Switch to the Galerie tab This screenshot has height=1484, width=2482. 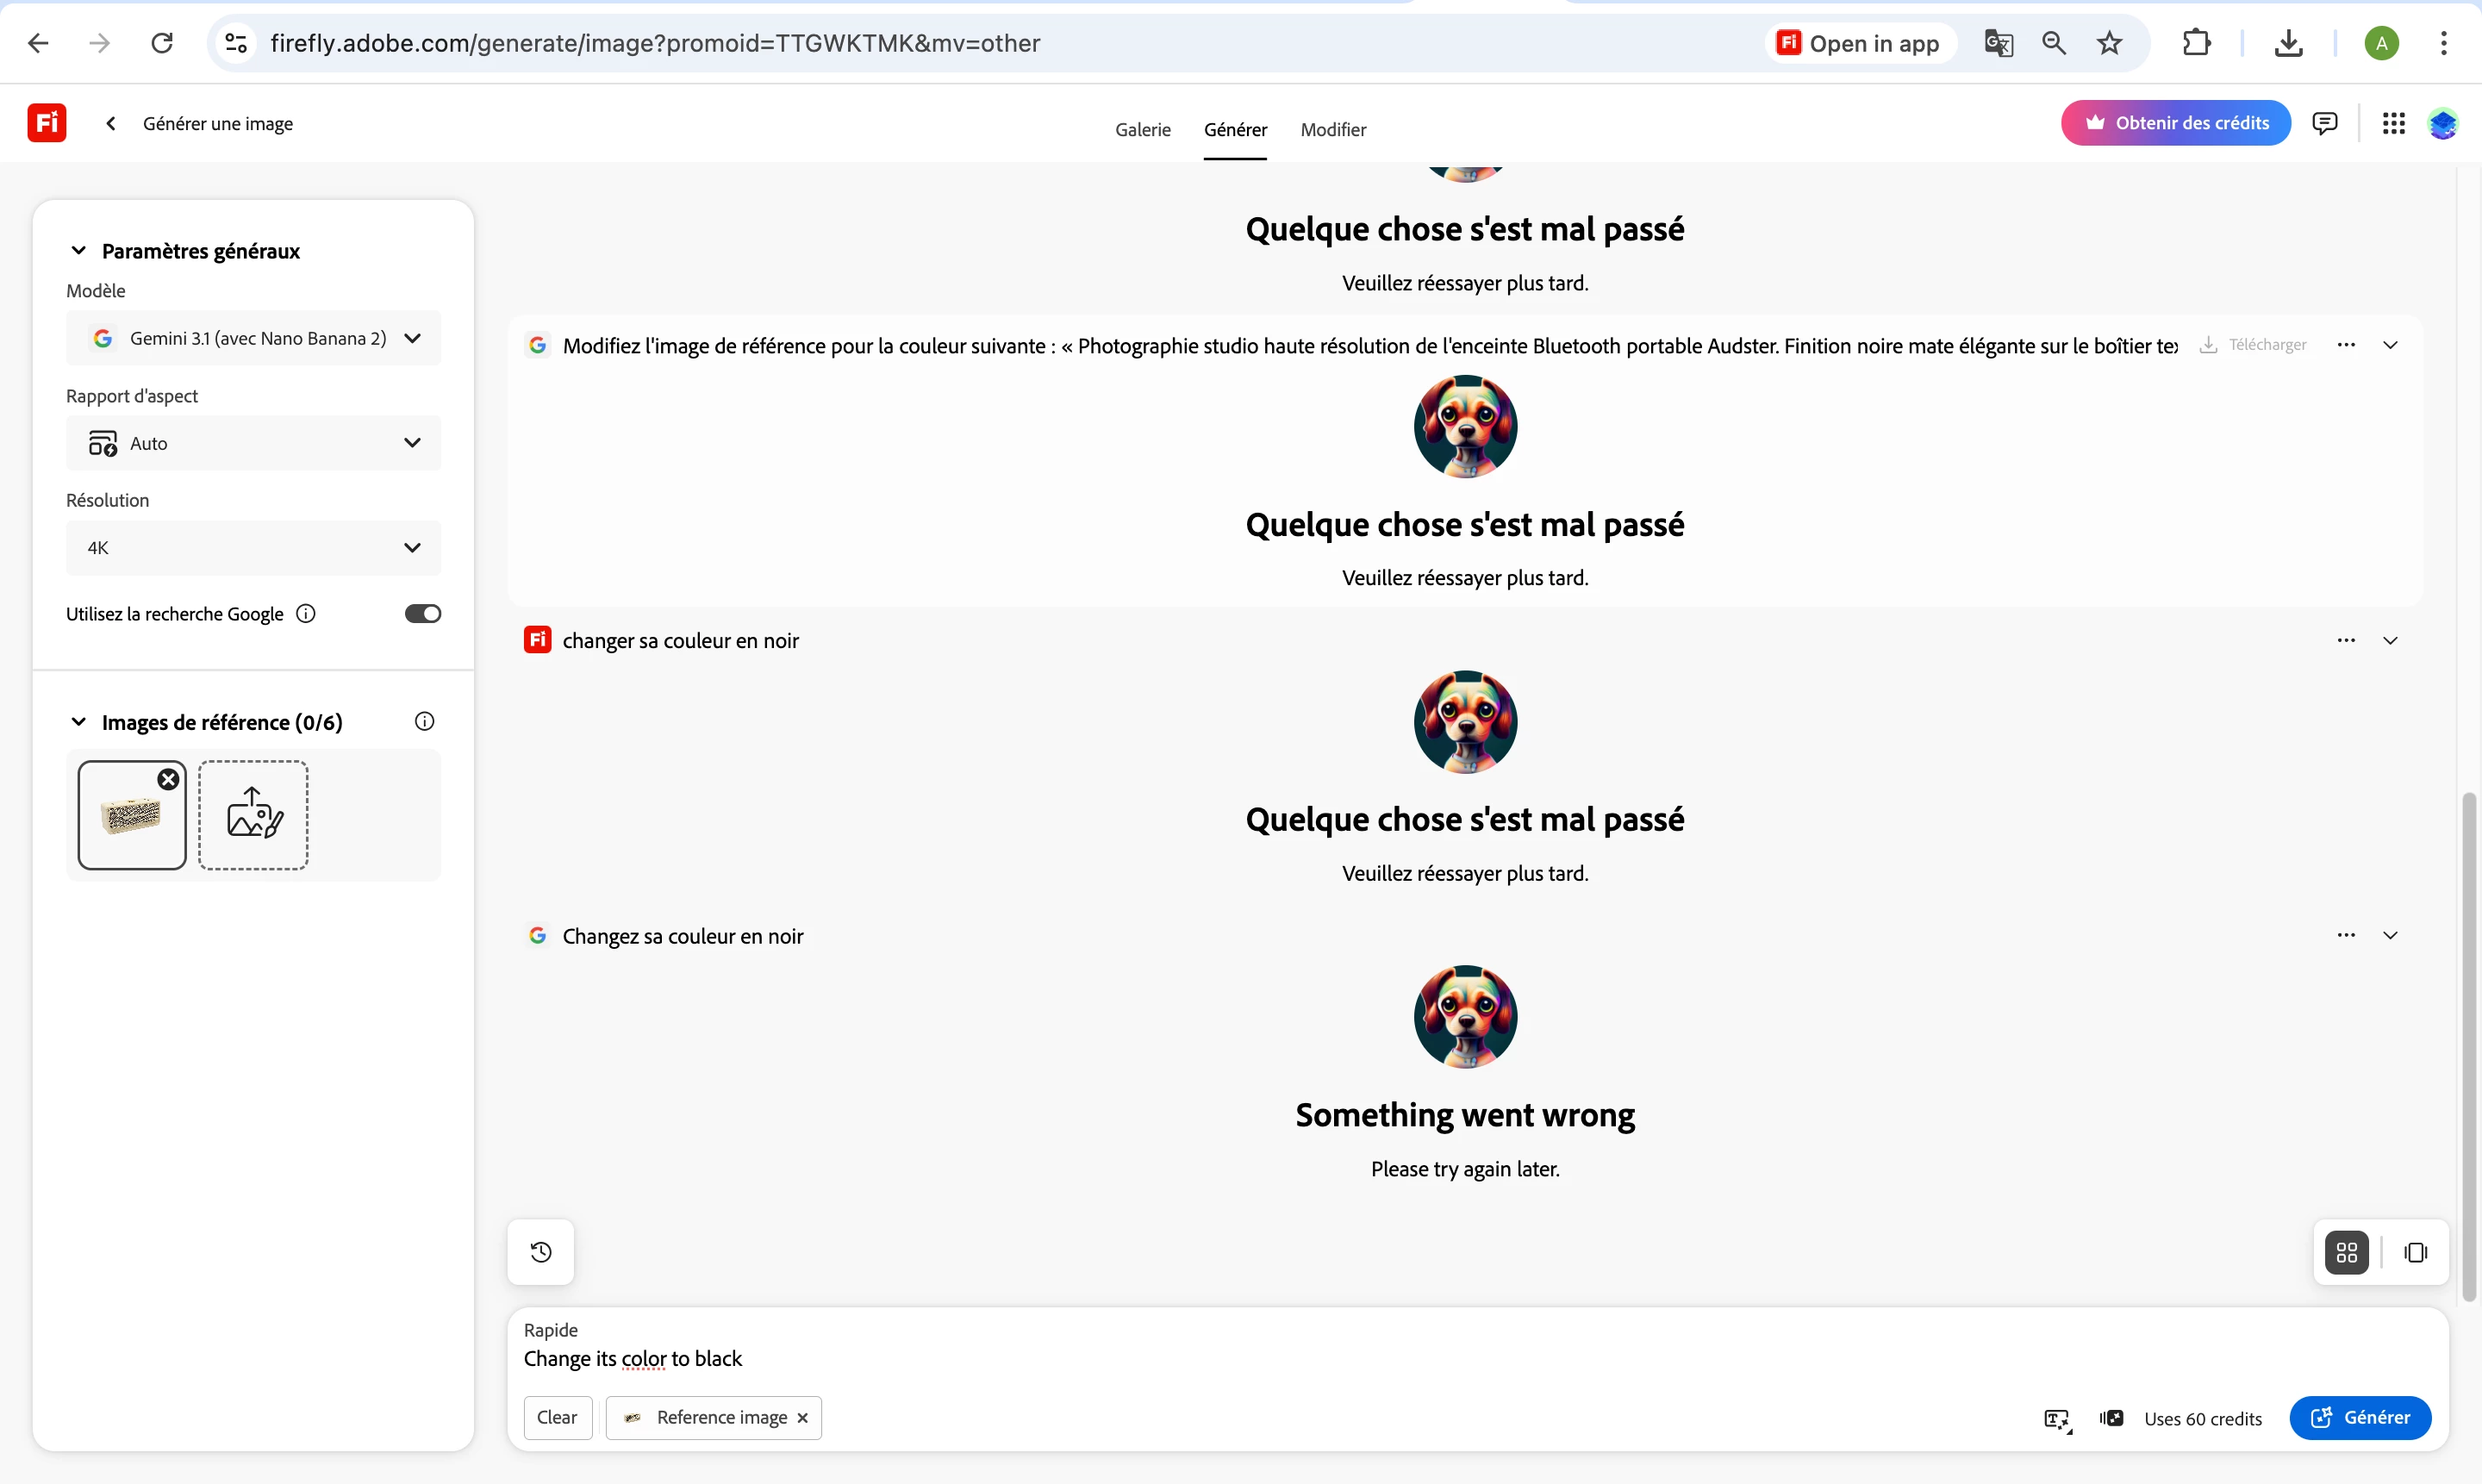(x=1142, y=130)
